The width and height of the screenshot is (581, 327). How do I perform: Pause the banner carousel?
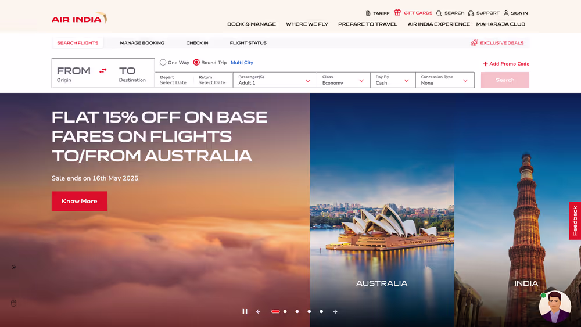click(245, 311)
